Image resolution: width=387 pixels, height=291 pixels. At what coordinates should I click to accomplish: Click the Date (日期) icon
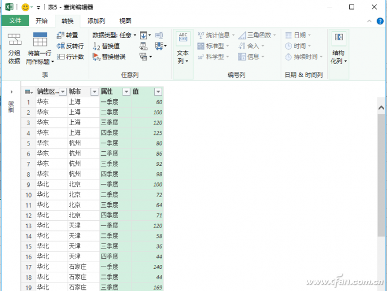(288, 35)
